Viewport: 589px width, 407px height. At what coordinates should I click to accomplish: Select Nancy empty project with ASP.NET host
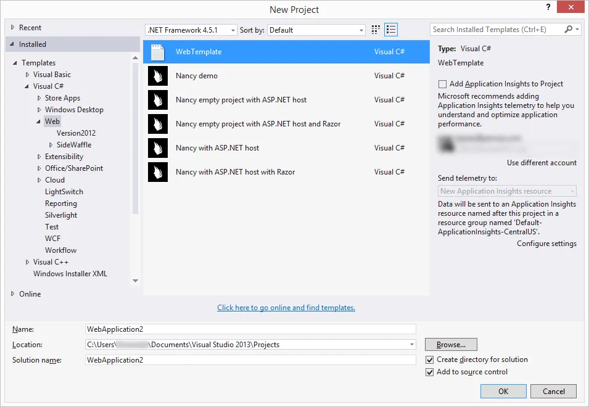pos(241,100)
